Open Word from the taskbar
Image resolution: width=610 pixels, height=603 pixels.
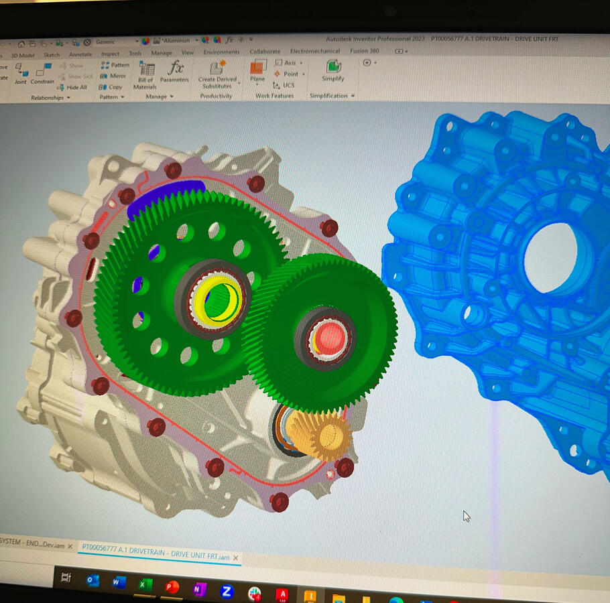tap(119, 582)
